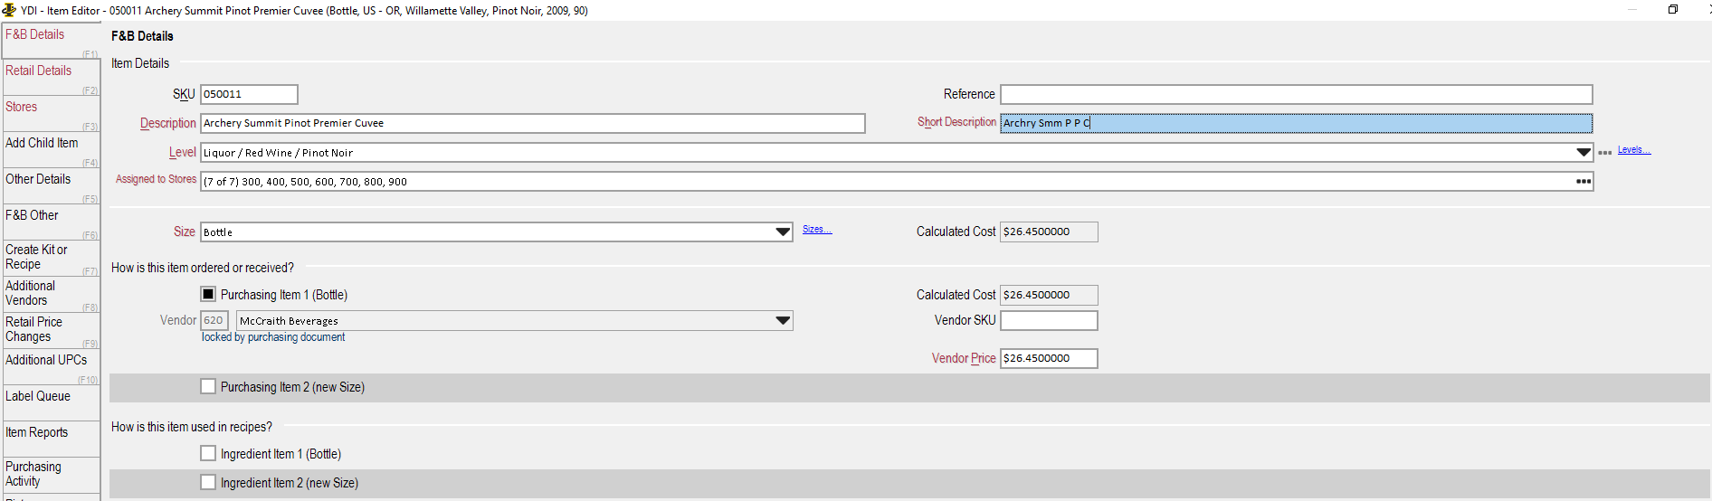Click into the Vendor Price field

[1049, 358]
